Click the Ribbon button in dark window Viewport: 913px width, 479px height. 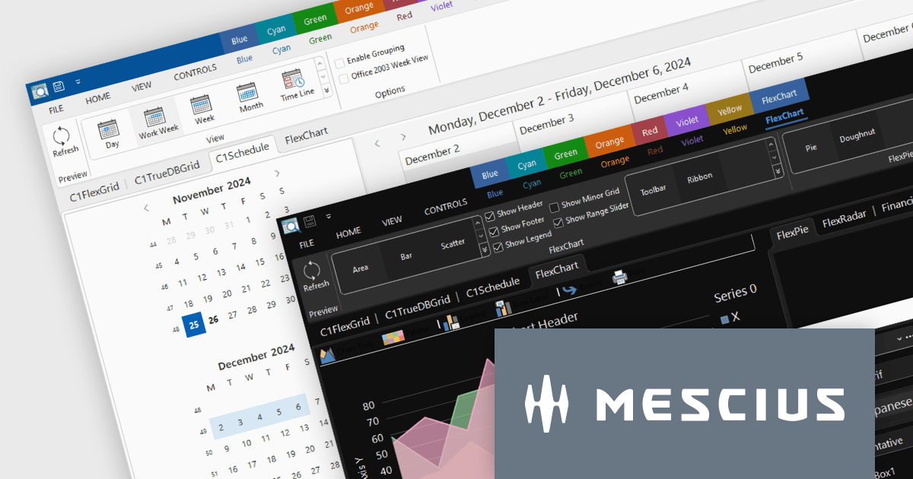click(700, 178)
